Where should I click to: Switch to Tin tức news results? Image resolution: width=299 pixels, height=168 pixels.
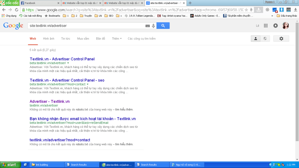(x=65, y=39)
